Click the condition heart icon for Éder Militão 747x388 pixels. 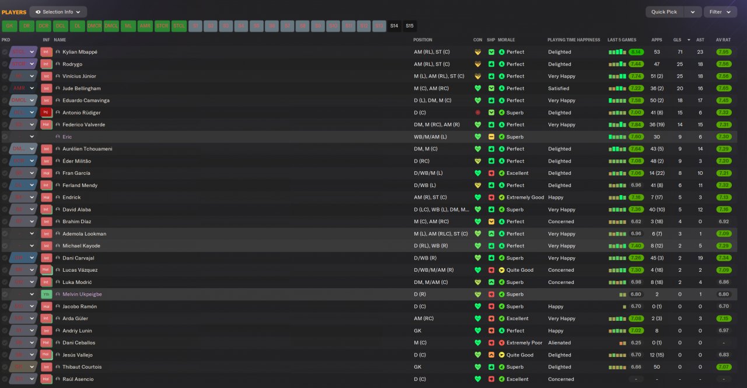[477, 161]
